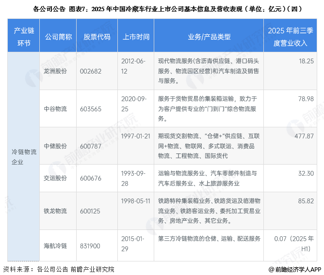The width and height of the screenshot is (324, 275).
Task: Click the 股票代码 header cell
Action: pos(97,37)
